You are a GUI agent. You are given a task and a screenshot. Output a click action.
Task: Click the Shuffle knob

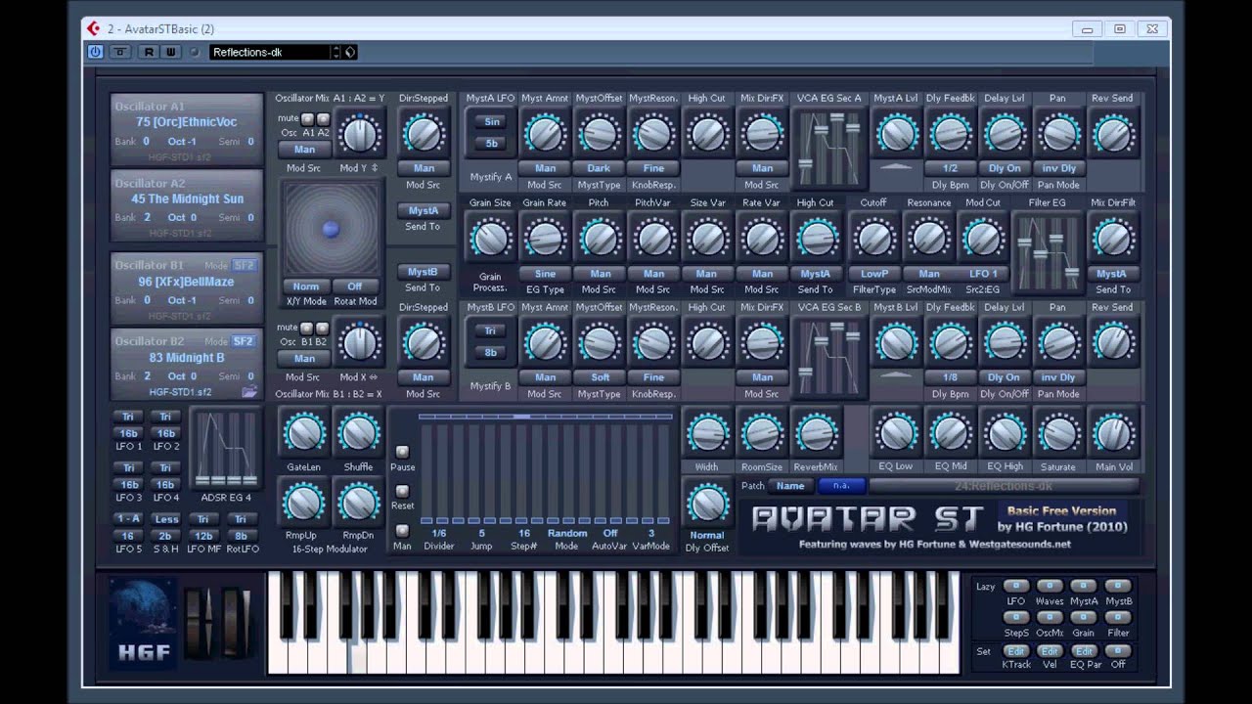(x=358, y=433)
